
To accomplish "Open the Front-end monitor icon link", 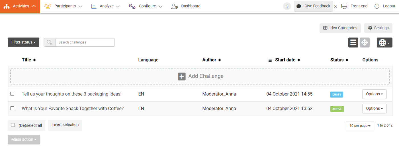I will [344, 6].
